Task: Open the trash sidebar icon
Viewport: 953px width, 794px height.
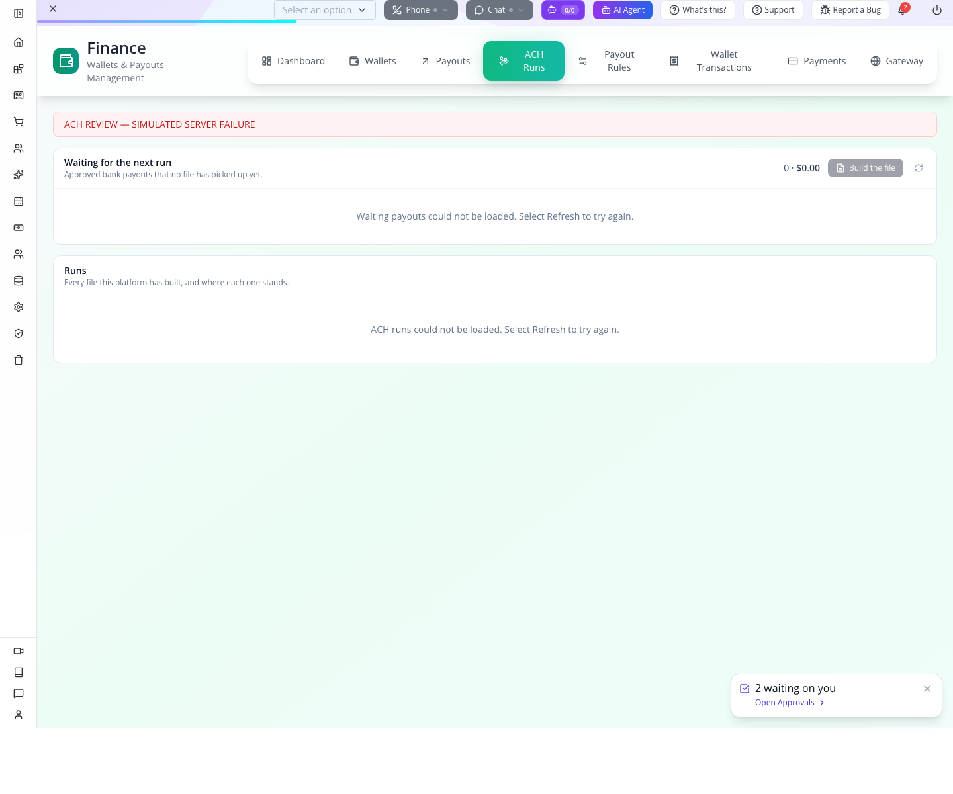Action: click(19, 360)
